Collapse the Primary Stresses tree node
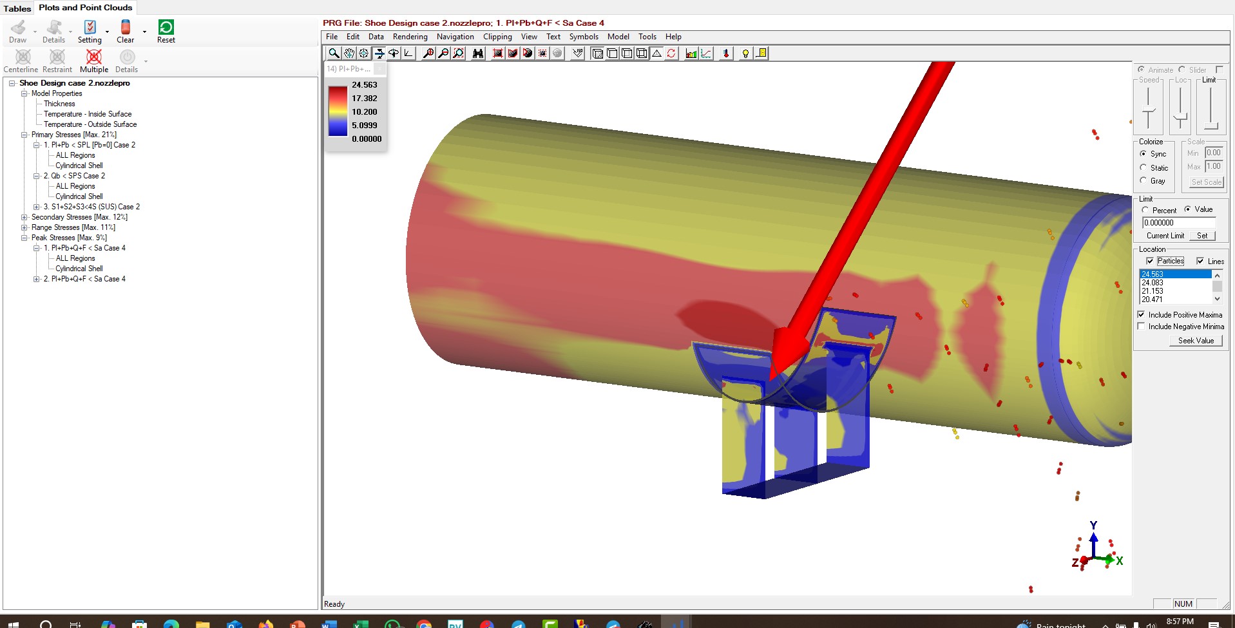 (24, 135)
